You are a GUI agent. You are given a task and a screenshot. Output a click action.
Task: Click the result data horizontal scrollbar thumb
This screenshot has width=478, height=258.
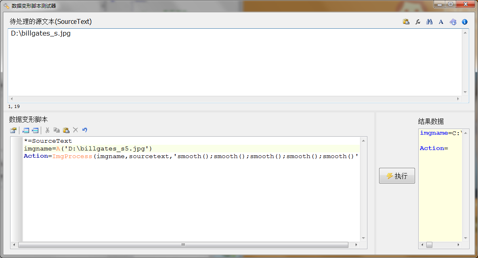pos(429,245)
